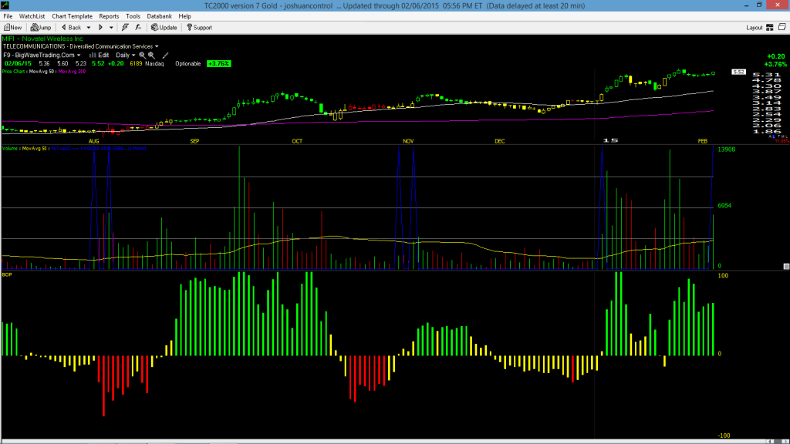Image resolution: width=790 pixels, height=444 pixels.
Task: Open the fx formula editor icon
Action: (x=138, y=28)
